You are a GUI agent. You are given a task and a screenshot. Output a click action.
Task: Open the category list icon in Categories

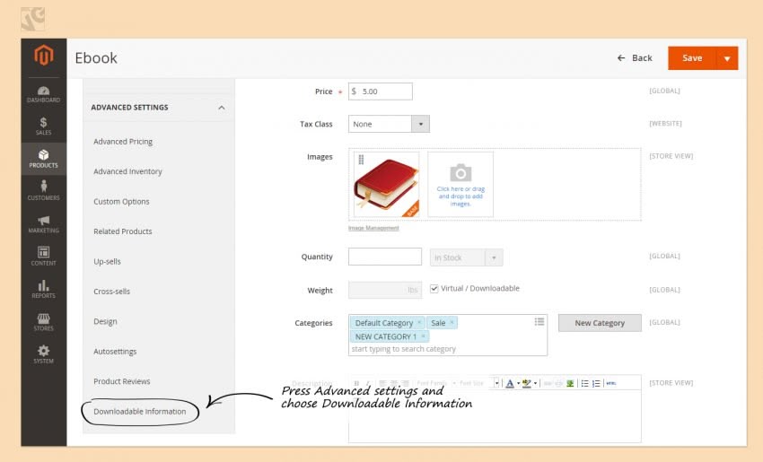pos(539,321)
